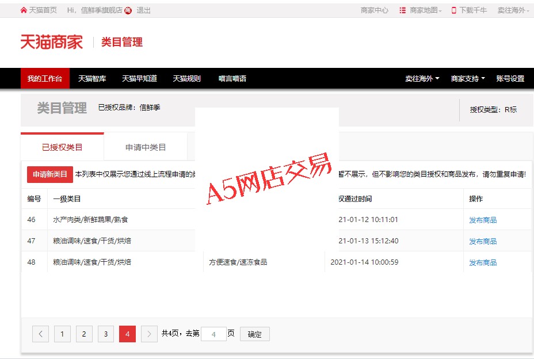The width and height of the screenshot is (534, 359).
Task: Expand the 商家支持 dropdown
Action: [468, 78]
